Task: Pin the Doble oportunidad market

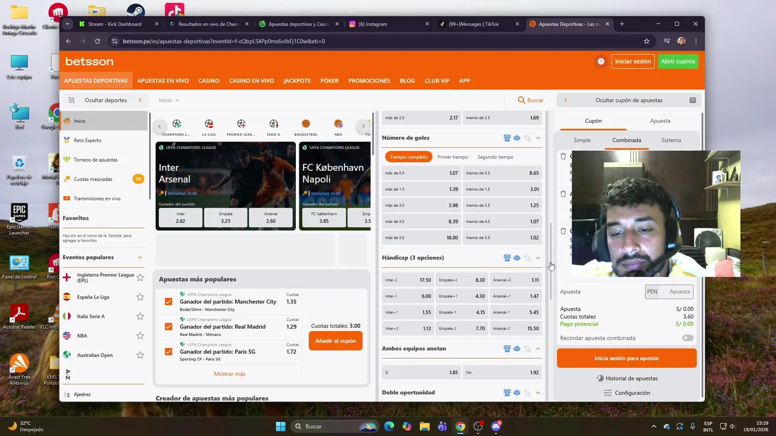Action: coord(527,393)
